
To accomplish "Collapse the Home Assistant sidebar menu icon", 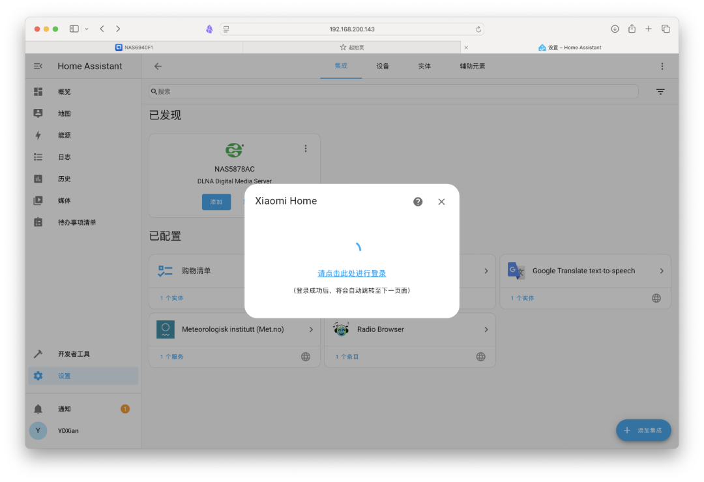I will (x=38, y=66).
